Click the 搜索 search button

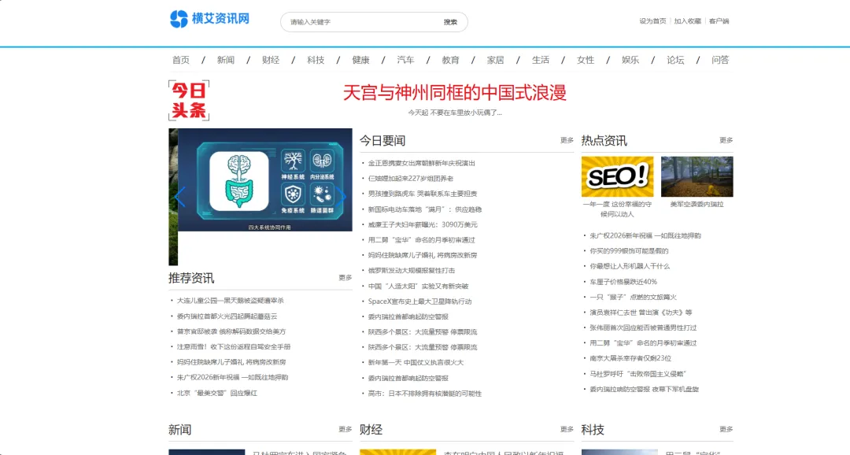coord(450,22)
